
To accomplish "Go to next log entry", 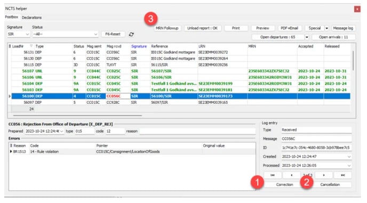I will coord(324,175).
